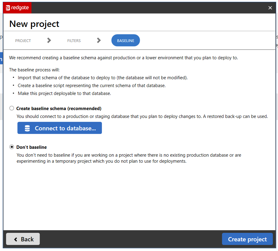Click the baseline recommendation intro sentence
The height and width of the screenshot is (251, 278).
[123, 58]
